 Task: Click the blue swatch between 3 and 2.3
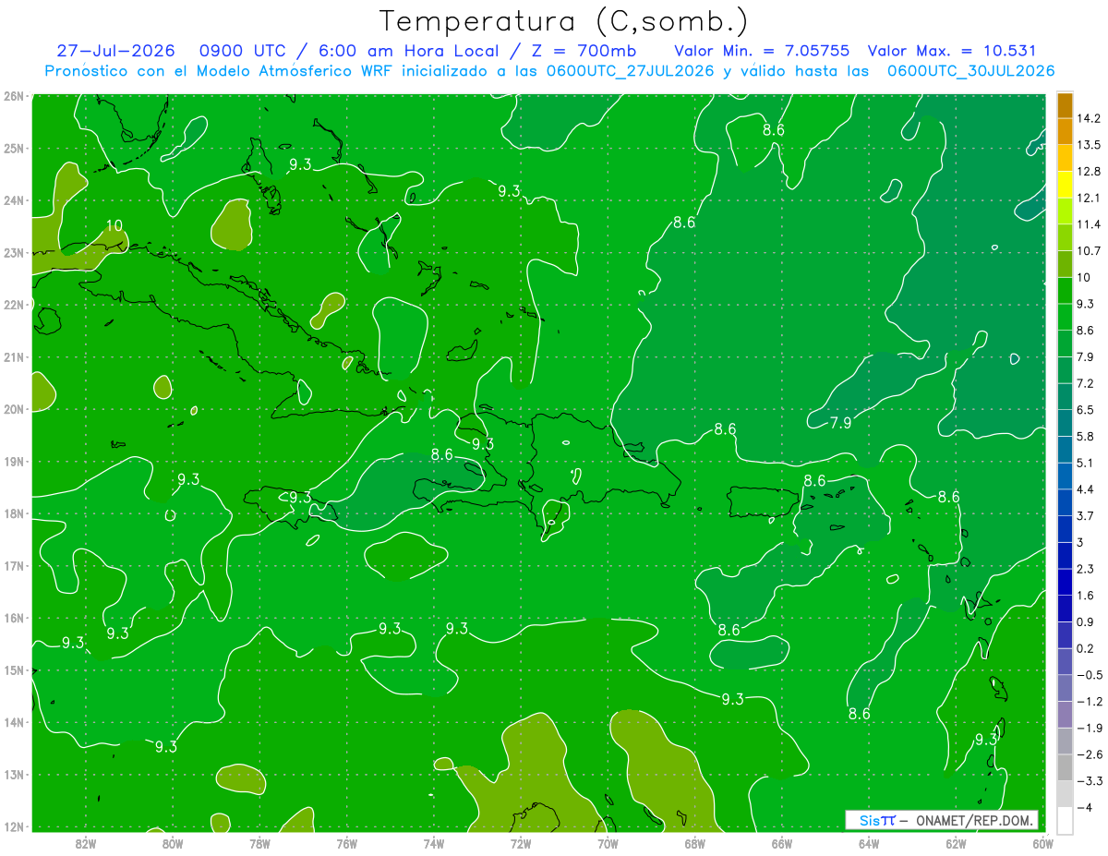pos(1065,556)
